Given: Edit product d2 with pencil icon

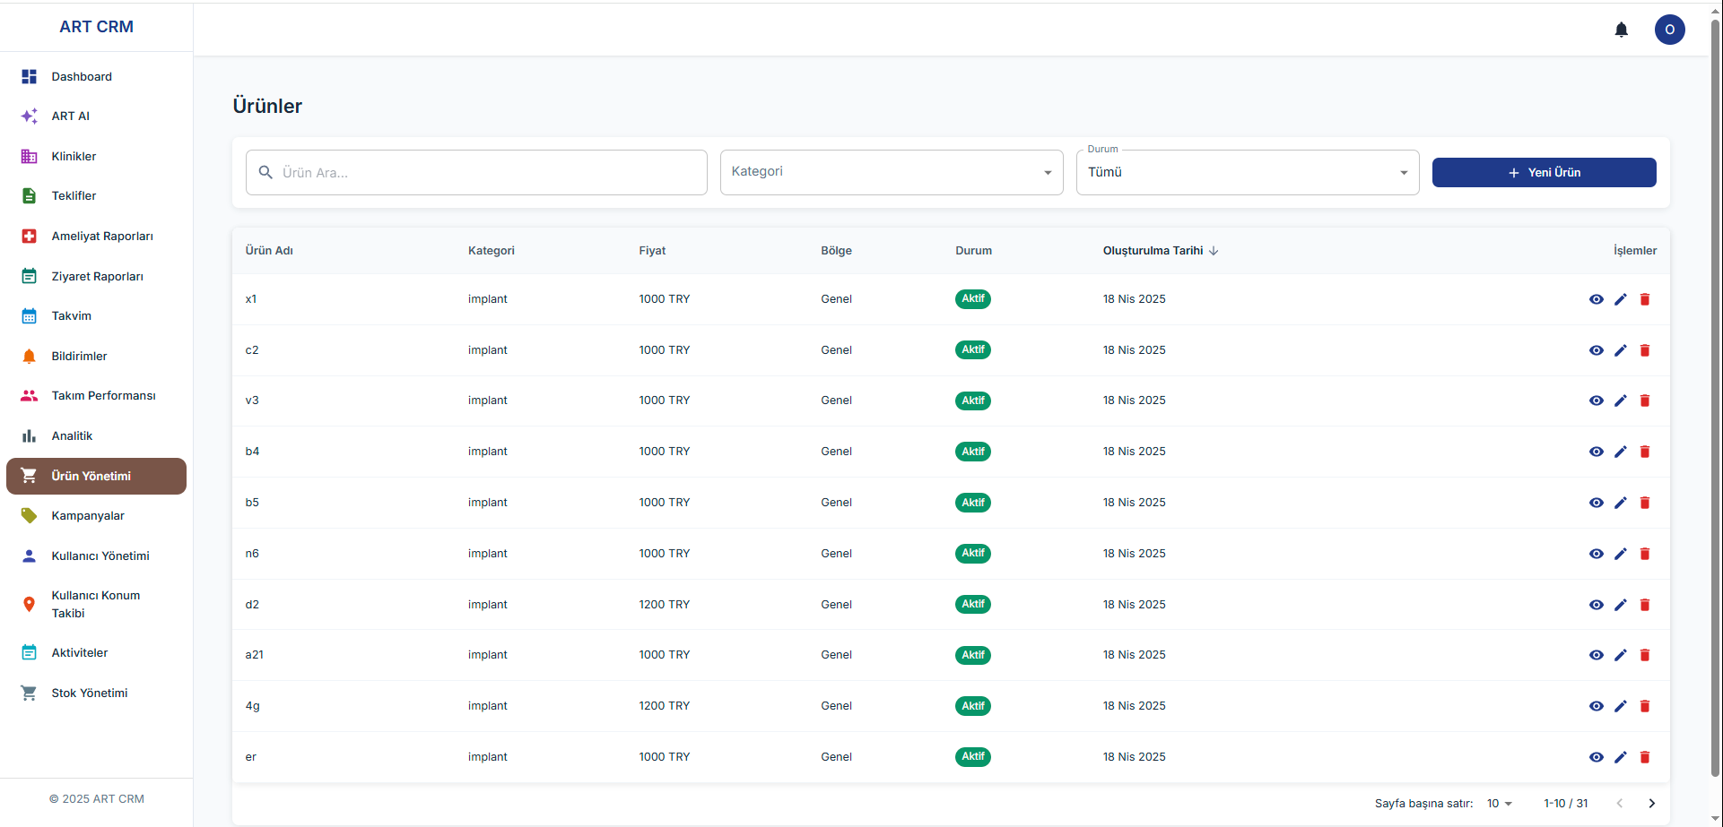Looking at the screenshot, I should [x=1620, y=605].
